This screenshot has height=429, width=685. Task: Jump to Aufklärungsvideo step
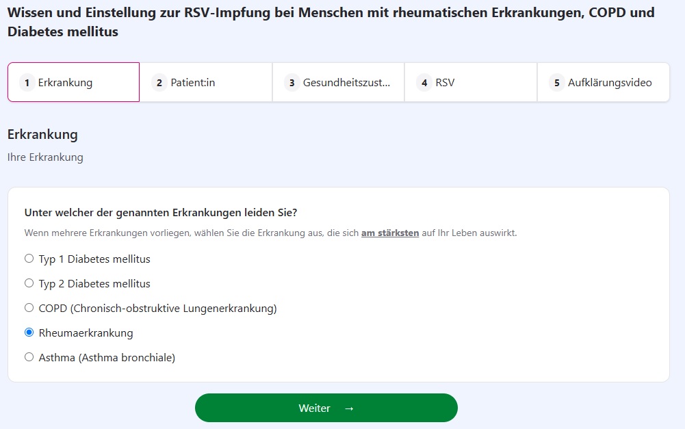tap(604, 82)
